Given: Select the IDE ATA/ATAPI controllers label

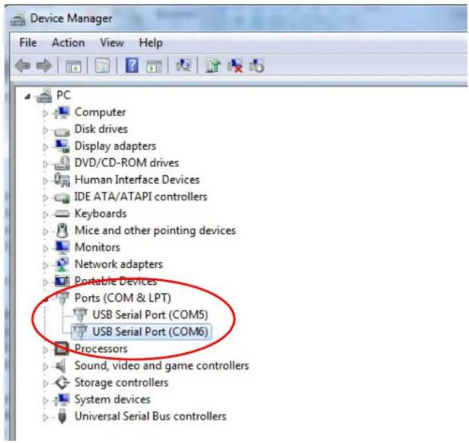Looking at the screenshot, I should [140, 196].
